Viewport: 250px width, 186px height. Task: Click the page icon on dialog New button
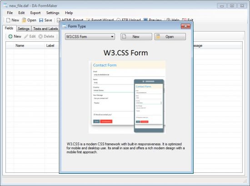[124, 37]
